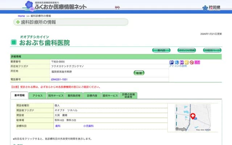Screen dimensions: 232x145
Task: Click the wheelchair accessibility icon
Action: (x=177, y=62)
